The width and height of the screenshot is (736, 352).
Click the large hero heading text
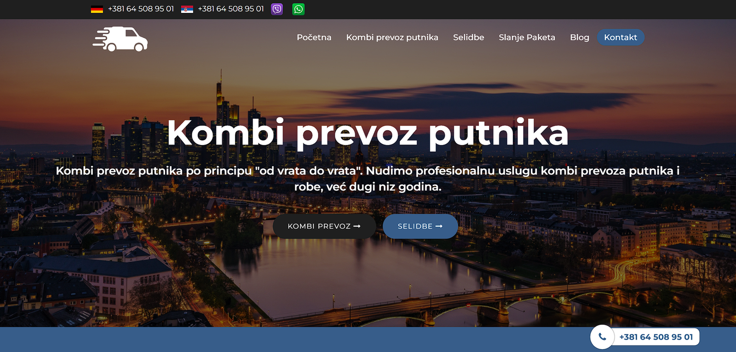pos(368,133)
